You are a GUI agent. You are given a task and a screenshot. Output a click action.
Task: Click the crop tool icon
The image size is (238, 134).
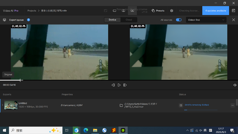106,11
